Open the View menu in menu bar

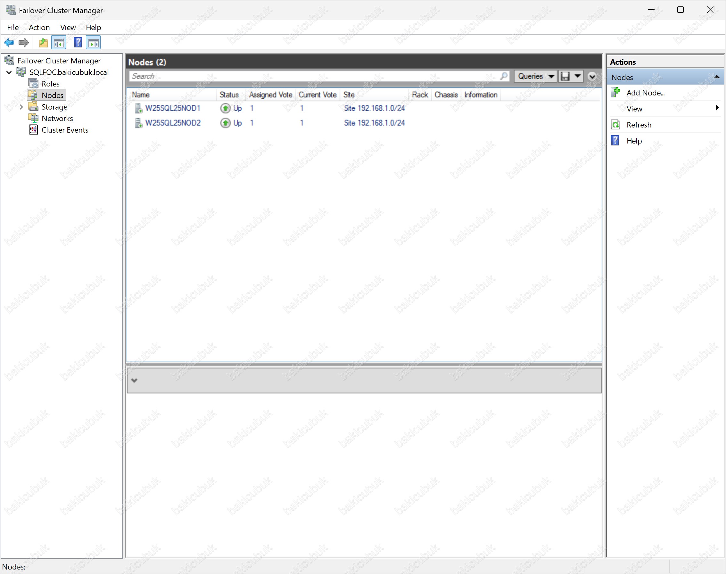pyautogui.click(x=68, y=28)
